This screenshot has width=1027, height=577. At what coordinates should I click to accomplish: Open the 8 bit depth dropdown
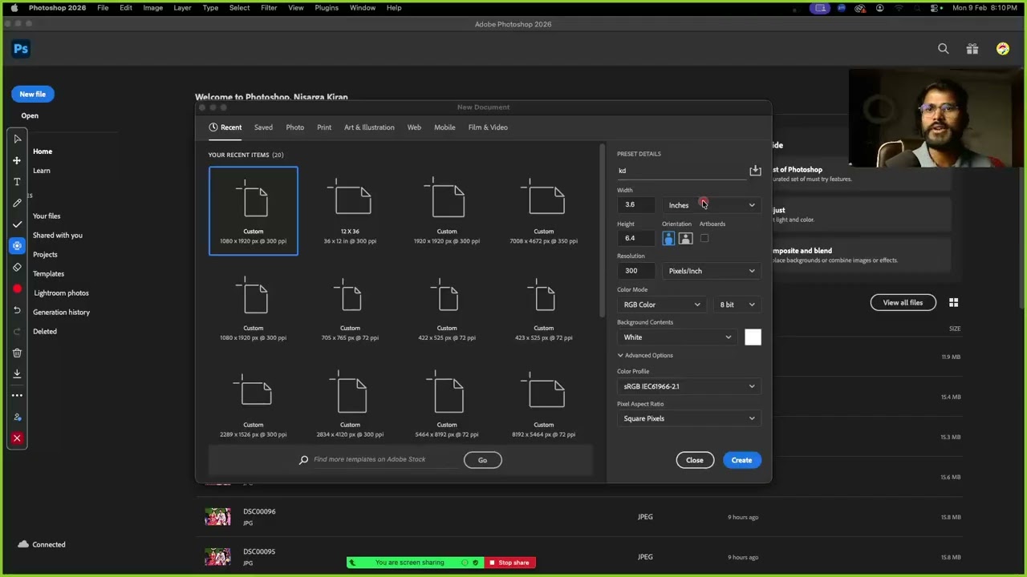tap(737, 305)
